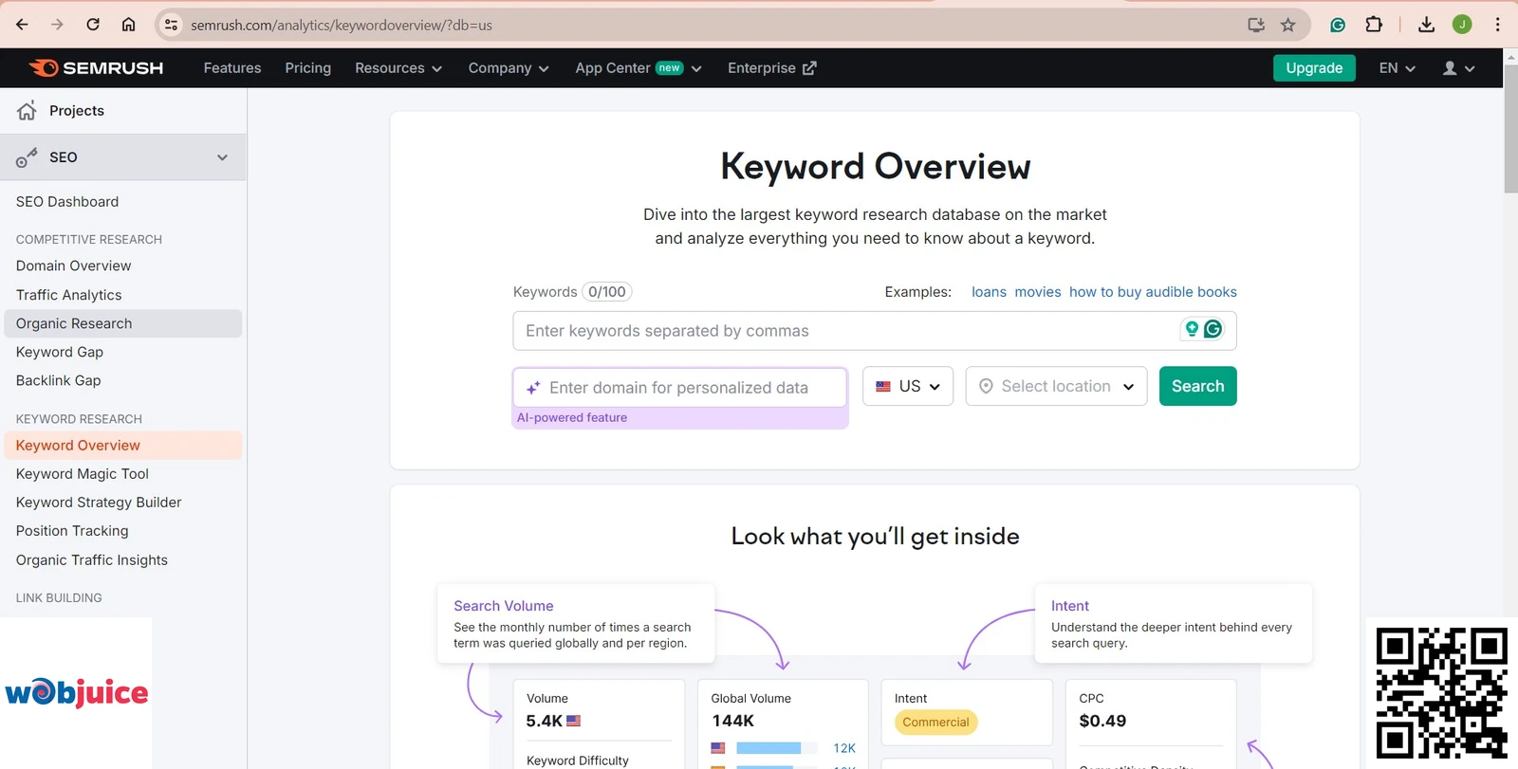Click the Upgrade button
The image size is (1518, 769).
coord(1314,68)
